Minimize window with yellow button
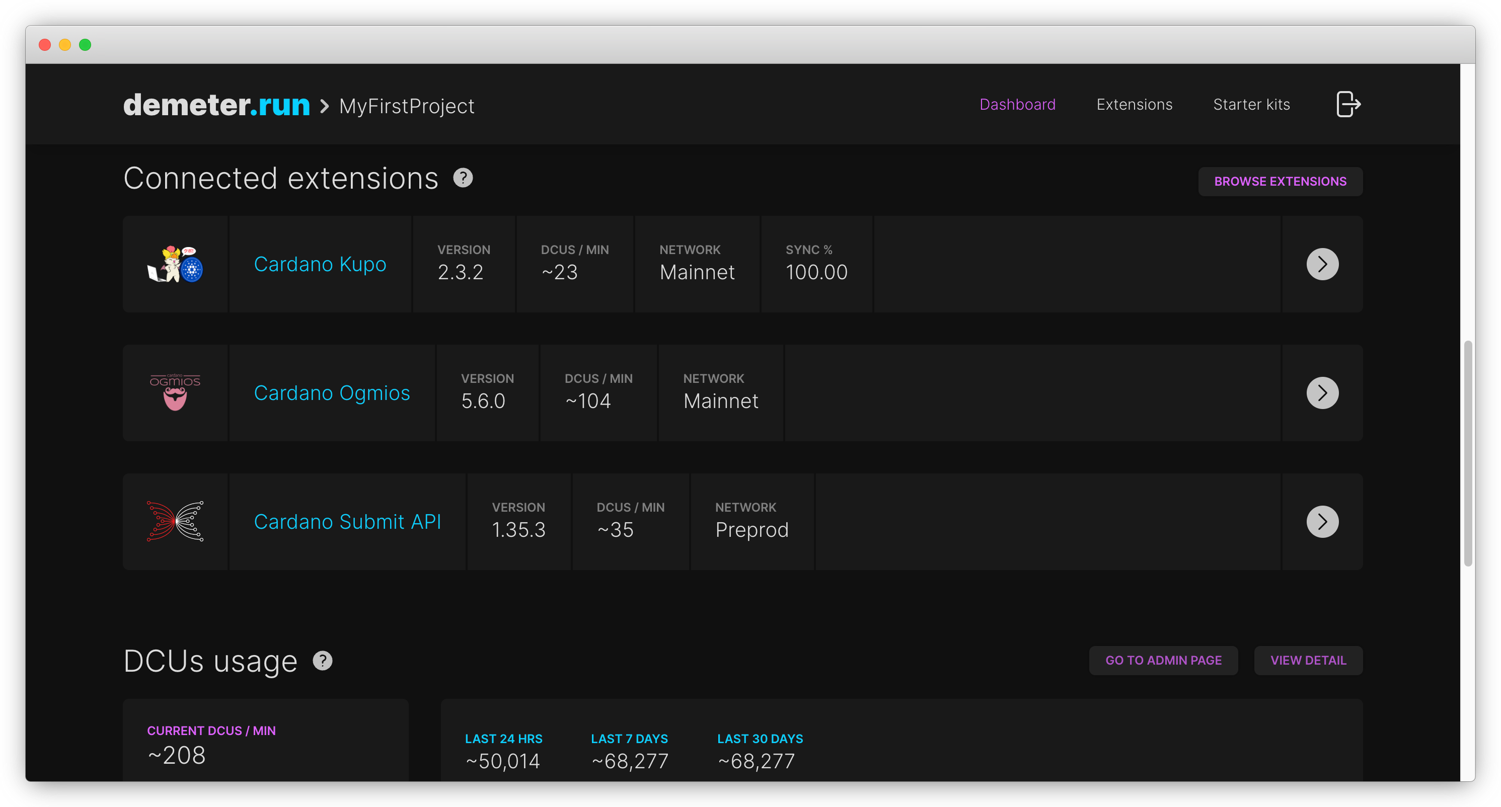Image resolution: width=1501 pixels, height=807 pixels. click(64, 45)
